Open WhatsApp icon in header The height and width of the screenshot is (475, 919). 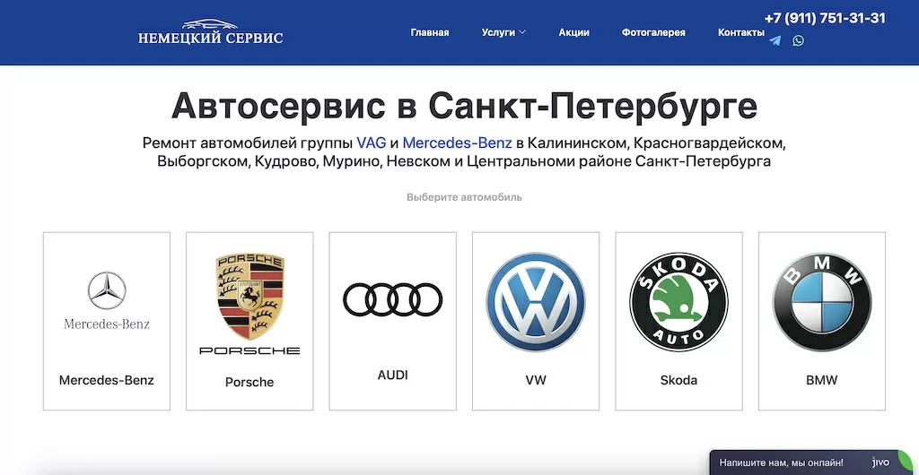(x=798, y=40)
